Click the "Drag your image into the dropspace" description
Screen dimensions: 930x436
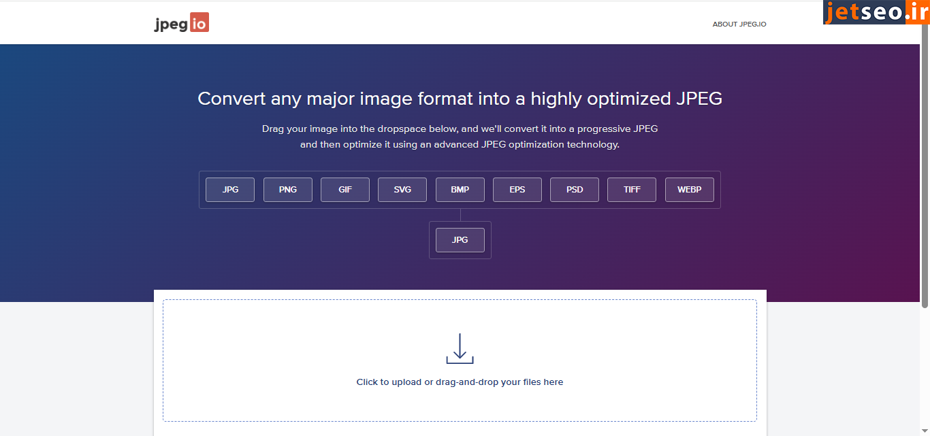(460, 129)
